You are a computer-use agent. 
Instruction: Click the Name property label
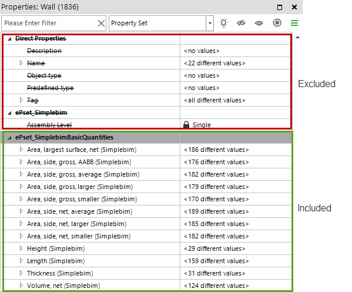[x=36, y=63]
